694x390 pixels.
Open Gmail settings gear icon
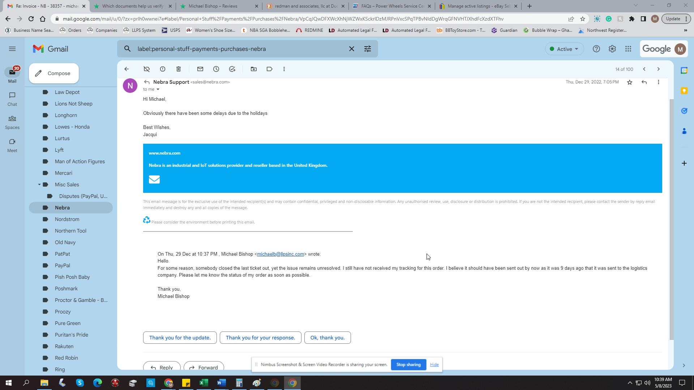click(x=612, y=49)
